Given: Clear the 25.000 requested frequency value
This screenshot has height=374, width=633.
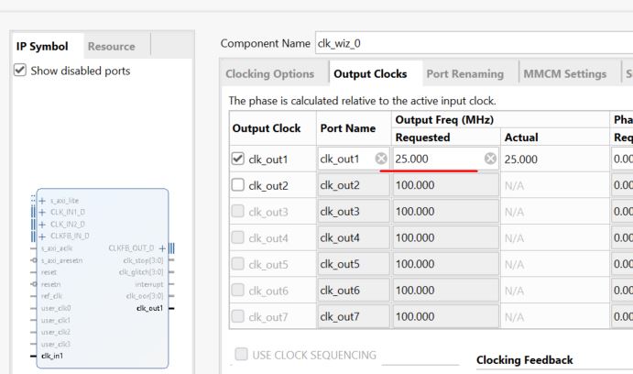Looking at the screenshot, I should pos(489,159).
